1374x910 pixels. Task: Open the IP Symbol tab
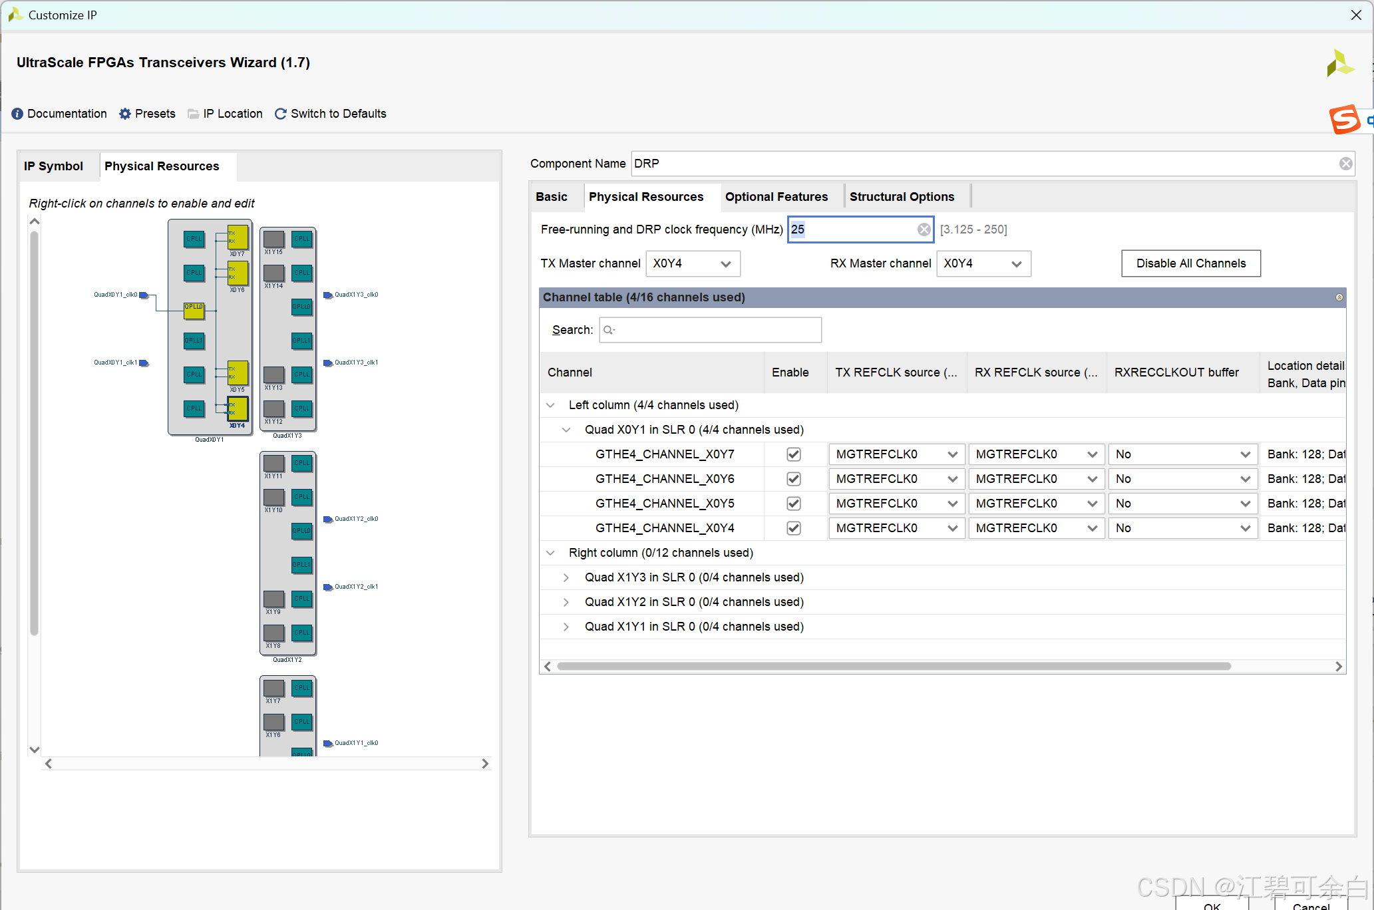[53, 166]
